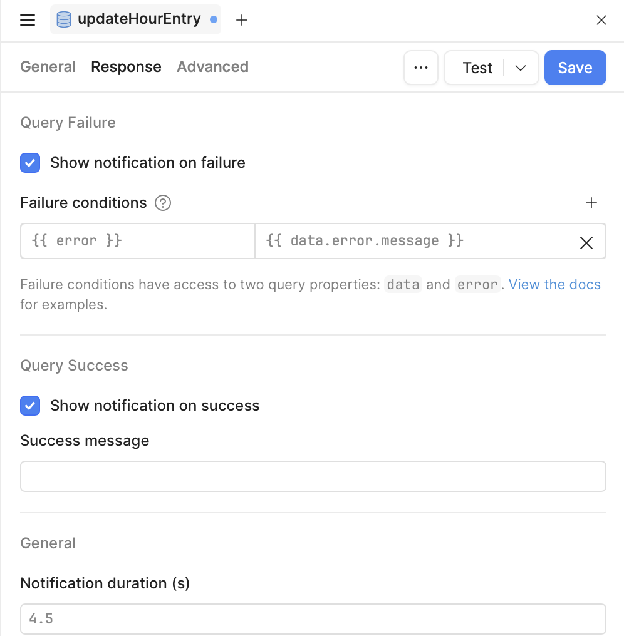The width and height of the screenshot is (624, 636).
Task: Switch to the Advanced tab
Action: (213, 67)
